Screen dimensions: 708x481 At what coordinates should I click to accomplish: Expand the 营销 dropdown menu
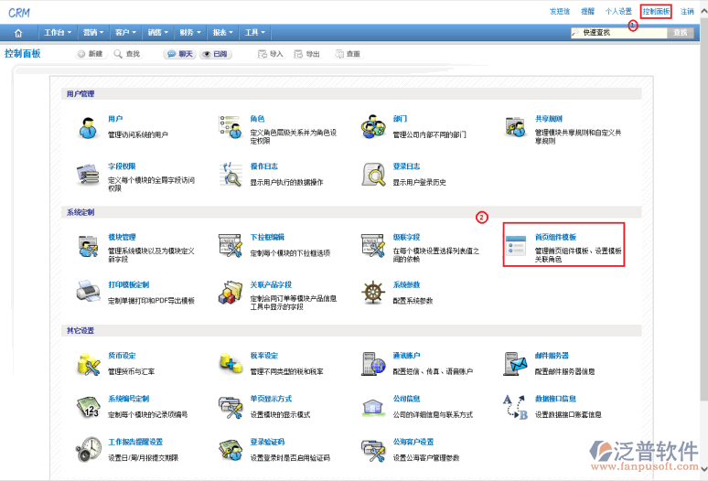(92, 32)
